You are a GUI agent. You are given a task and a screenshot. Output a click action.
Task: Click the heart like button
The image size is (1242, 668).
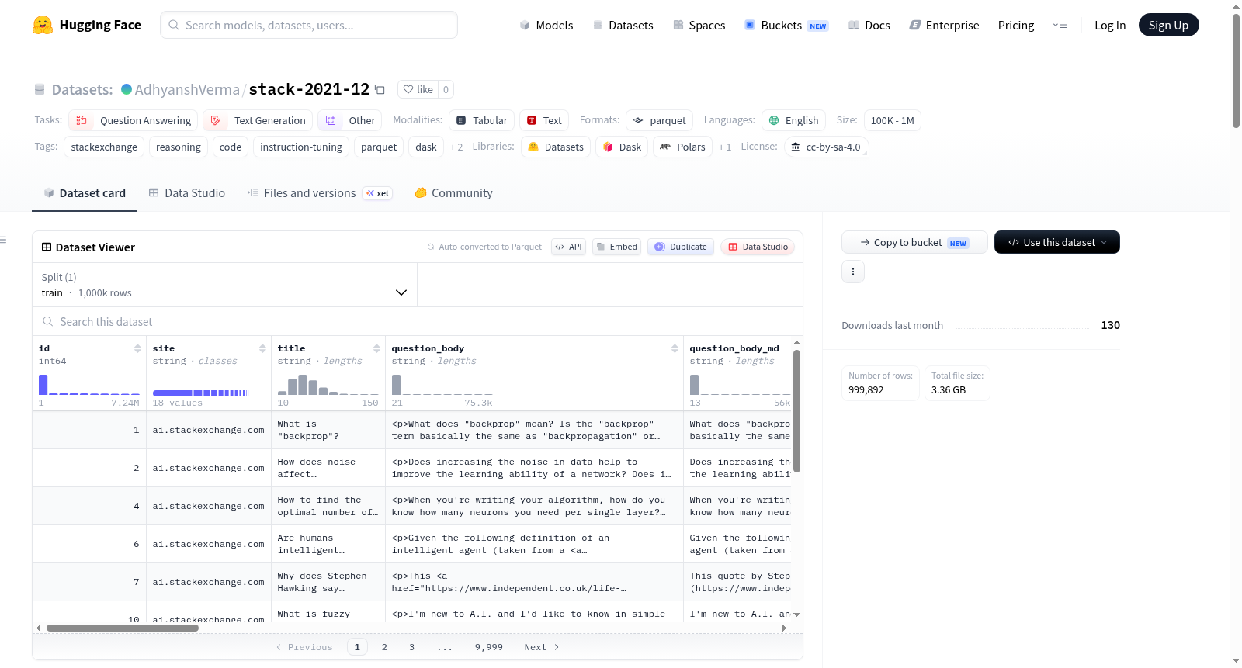418,89
